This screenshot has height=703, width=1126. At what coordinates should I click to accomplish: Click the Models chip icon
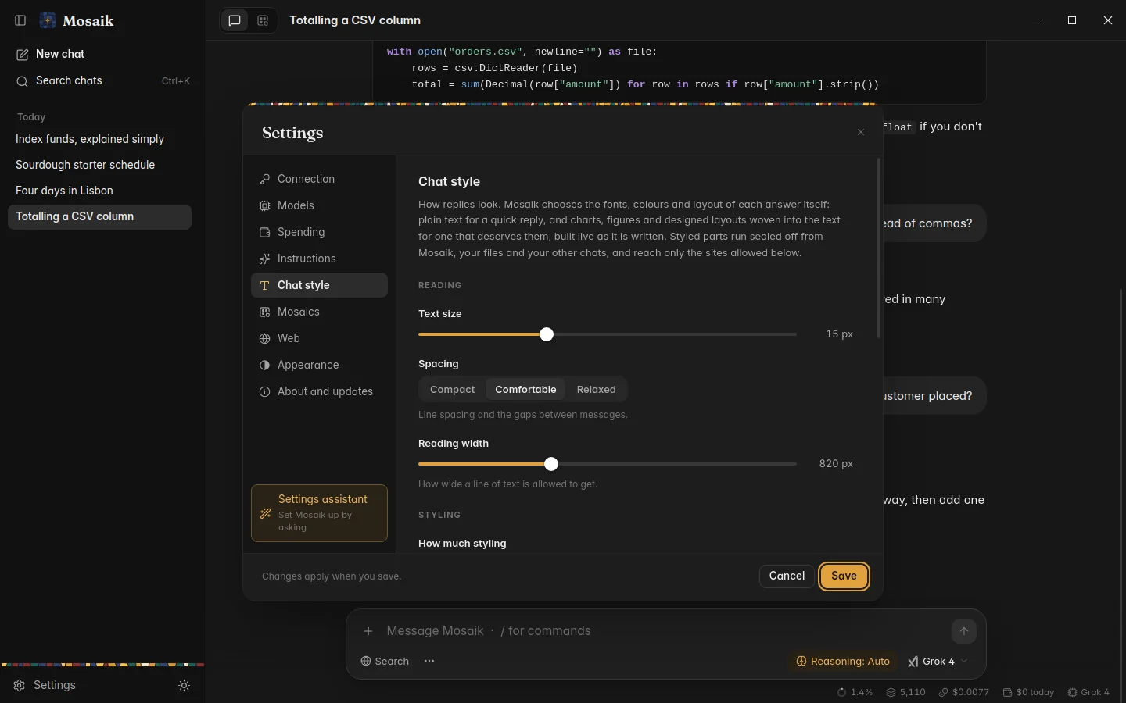coord(265,205)
